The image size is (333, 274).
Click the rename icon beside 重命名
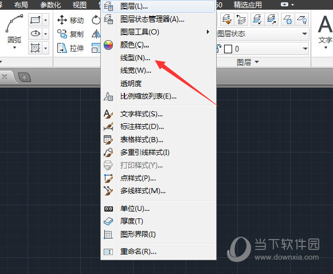[108, 252]
